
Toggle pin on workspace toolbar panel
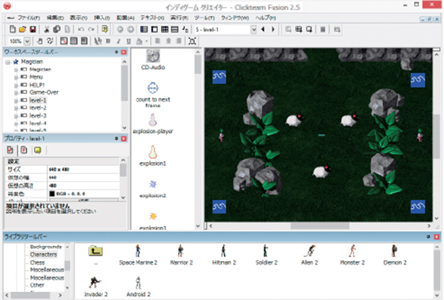116,52
